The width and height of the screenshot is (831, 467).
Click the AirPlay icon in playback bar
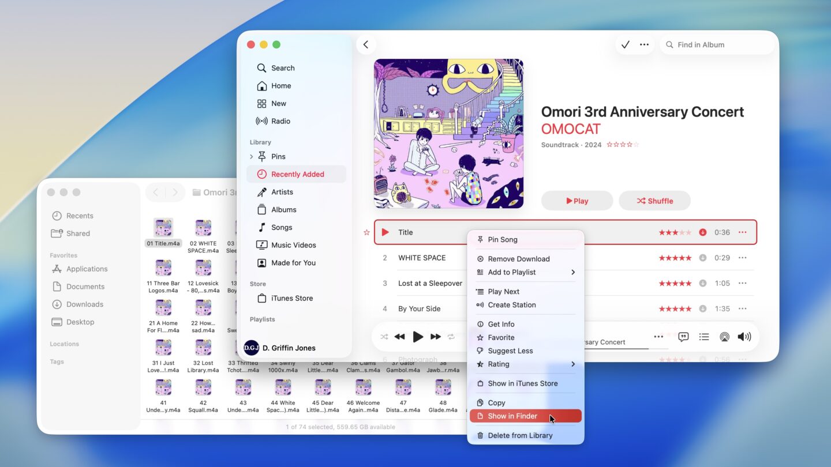coord(725,336)
